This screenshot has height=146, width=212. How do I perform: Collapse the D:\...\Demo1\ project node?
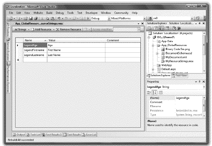pyautogui.click(x=149, y=37)
